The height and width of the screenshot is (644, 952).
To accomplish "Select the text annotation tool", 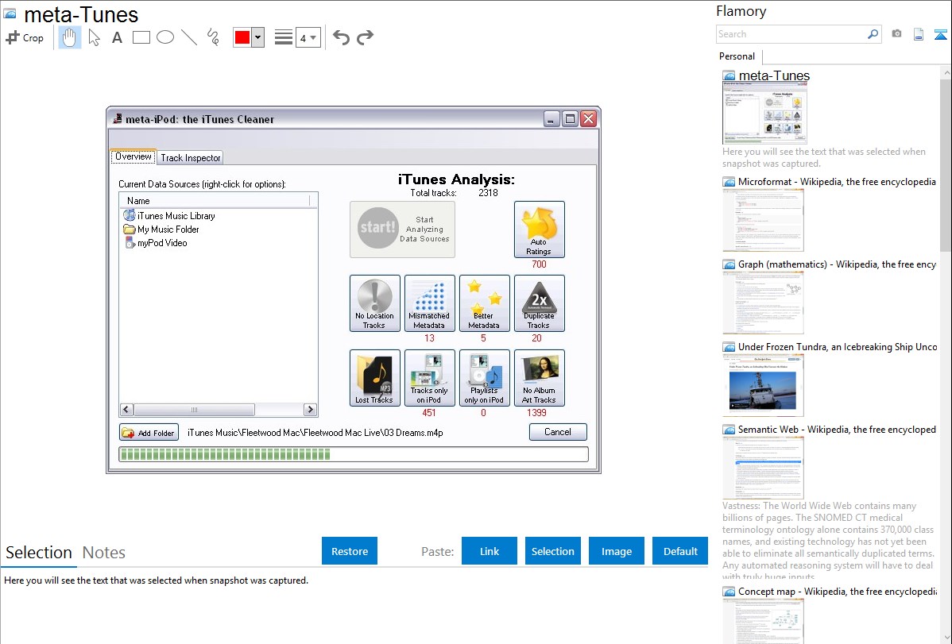I will click(x=117, y=37).
